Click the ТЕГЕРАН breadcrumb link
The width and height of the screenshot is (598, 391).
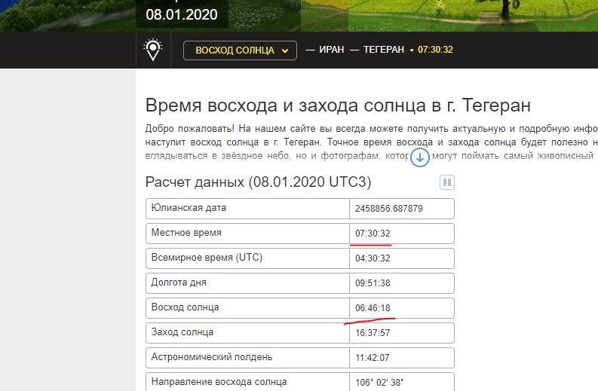click(x=383, y=50)
